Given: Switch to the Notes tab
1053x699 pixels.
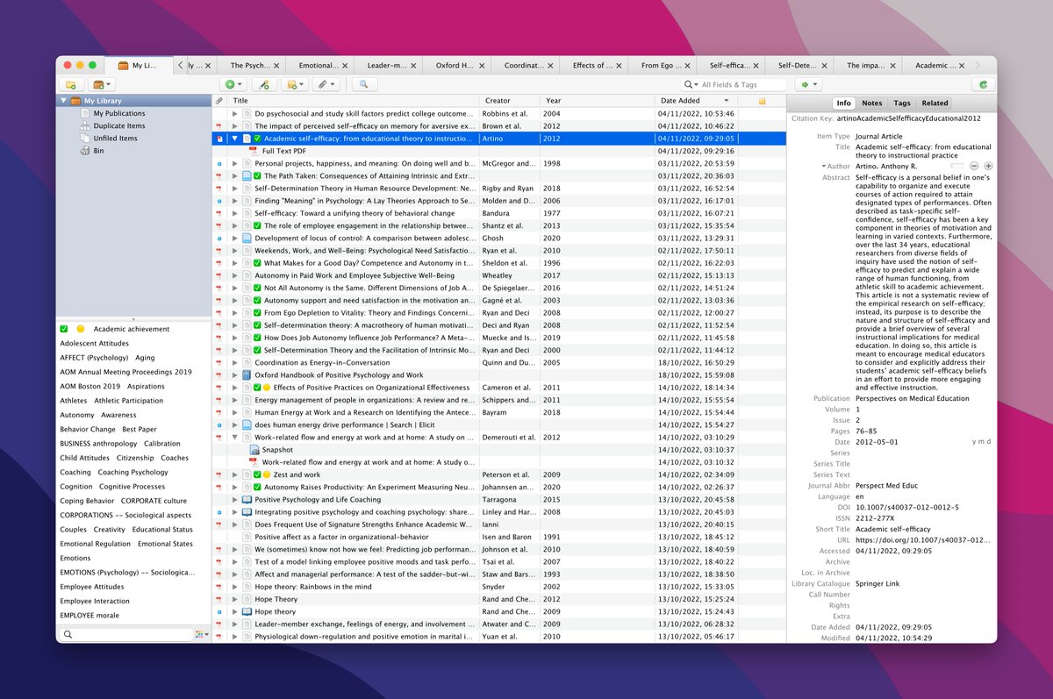Looking at the screenshot, I should click(x=873, y=103).
